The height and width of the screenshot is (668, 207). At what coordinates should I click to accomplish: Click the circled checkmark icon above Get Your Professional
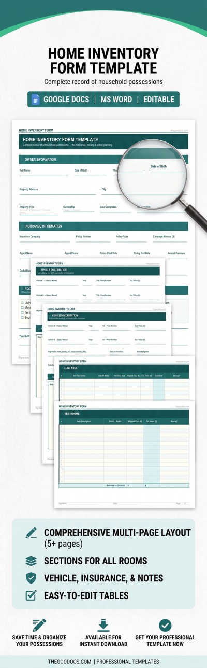click(x=165, y=625)
